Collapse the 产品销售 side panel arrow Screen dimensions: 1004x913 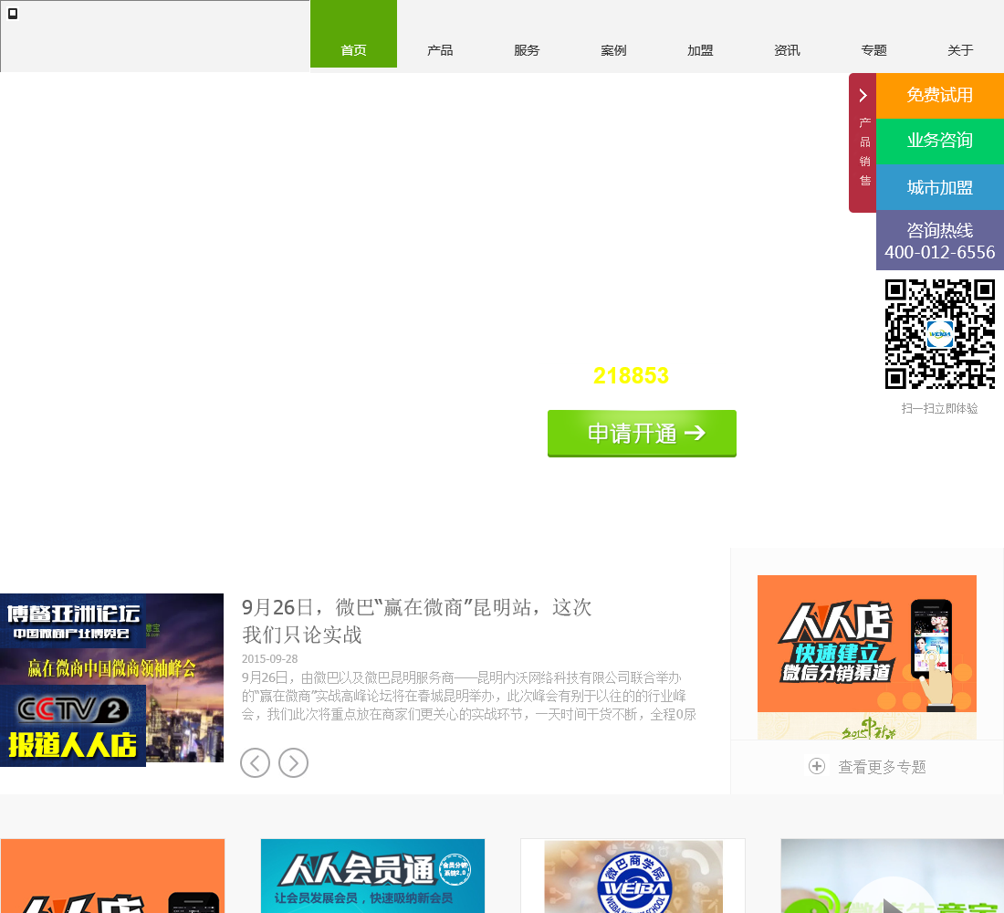863,96
